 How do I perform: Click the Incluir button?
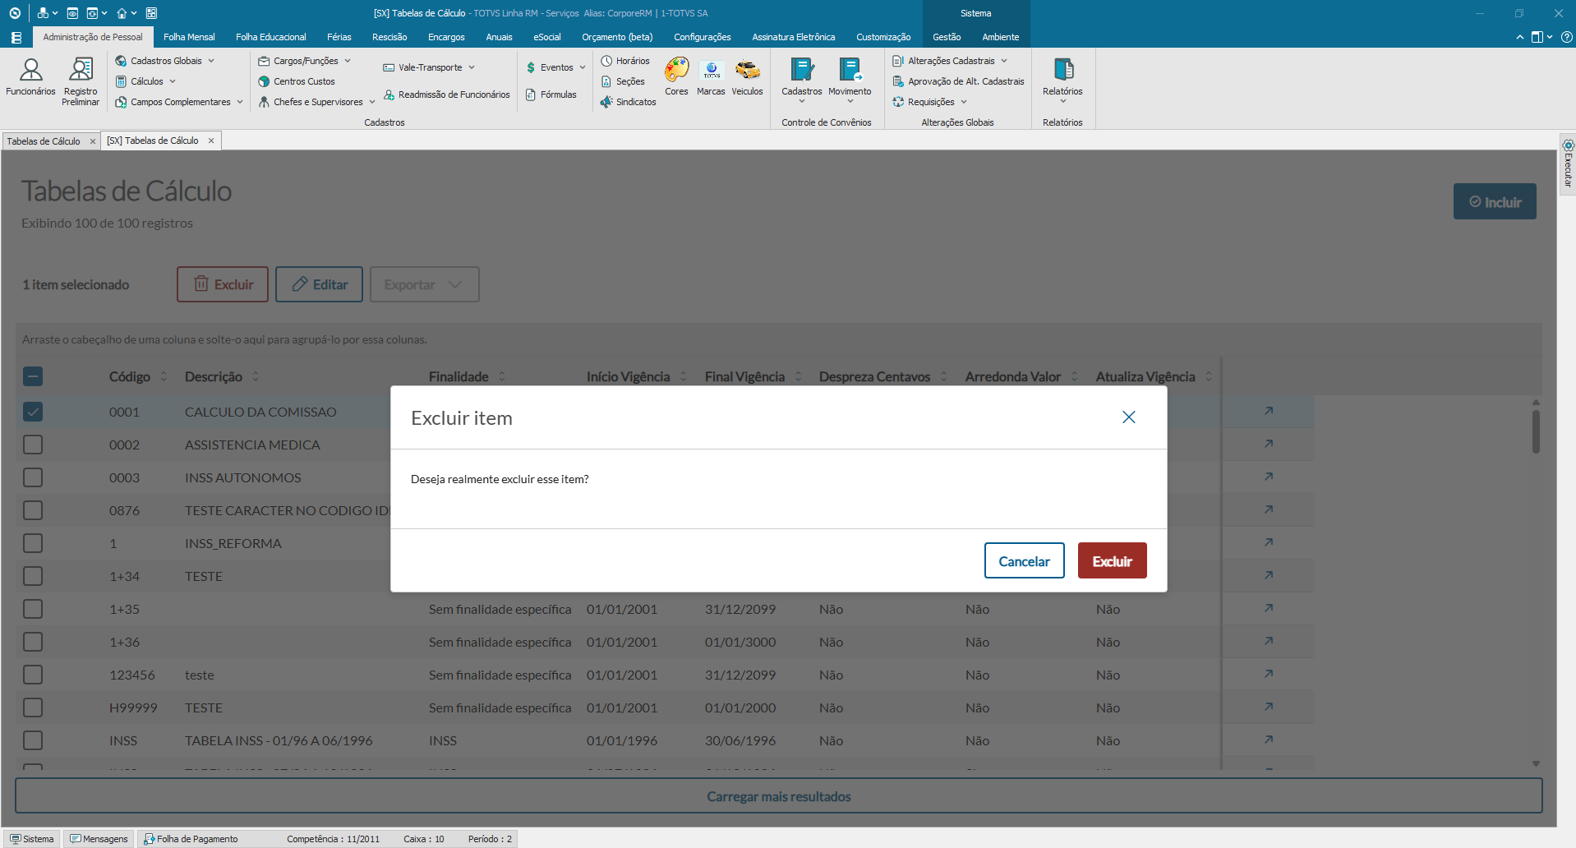pos(1495,201)
